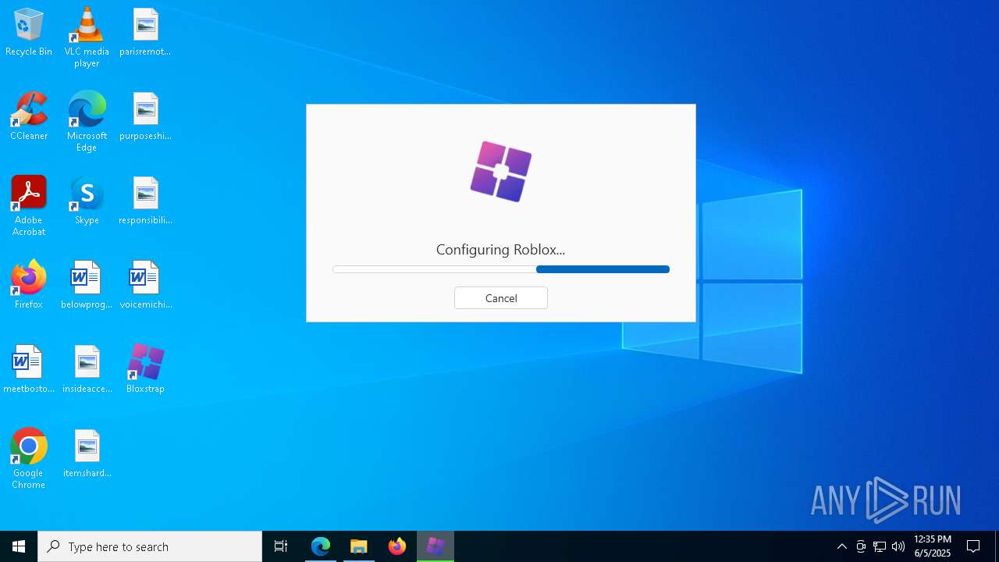This screenshot has height=562, width=999.
Task: Open the notification center
Action: point(974,546)
